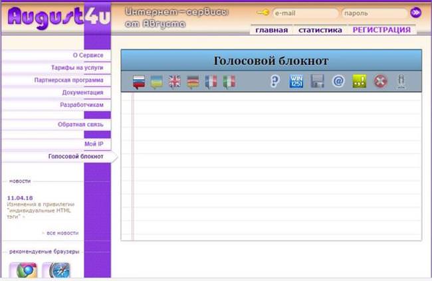
Task: Open the 'РЕГИСТРАЦИЯ' tab
Action: click(382, 30)
